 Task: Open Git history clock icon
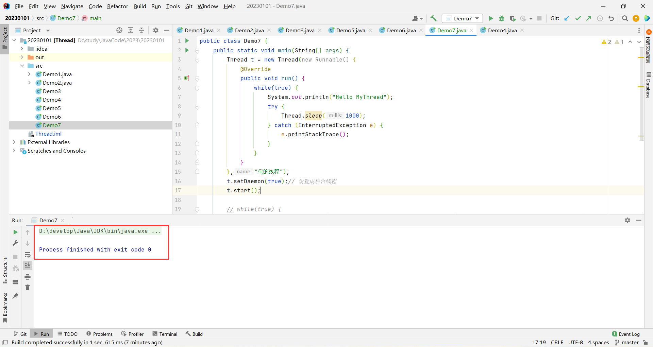[x=600, y=18]
